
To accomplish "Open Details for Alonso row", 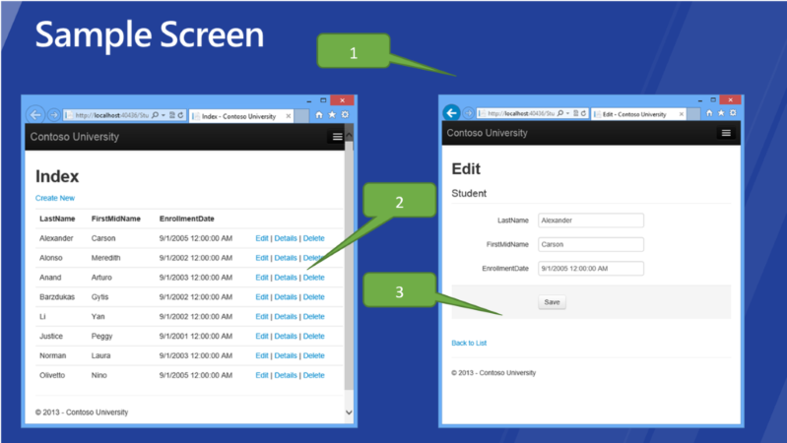I will coord(286,258).
